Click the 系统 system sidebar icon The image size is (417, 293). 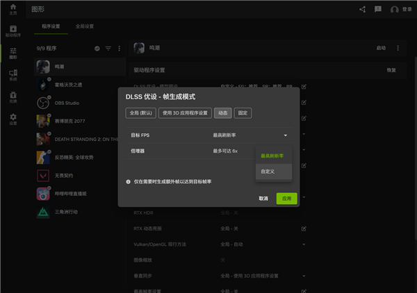(x=13, y=75)
